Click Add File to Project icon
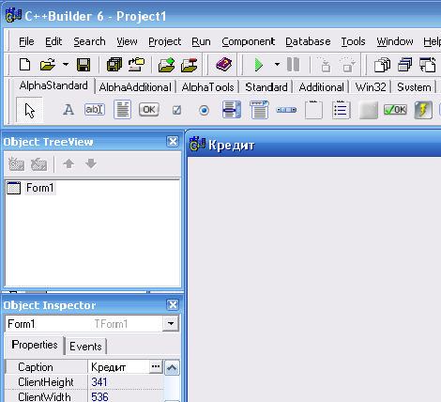The height and width of the screenshot is (402, 441). (166, 65)
